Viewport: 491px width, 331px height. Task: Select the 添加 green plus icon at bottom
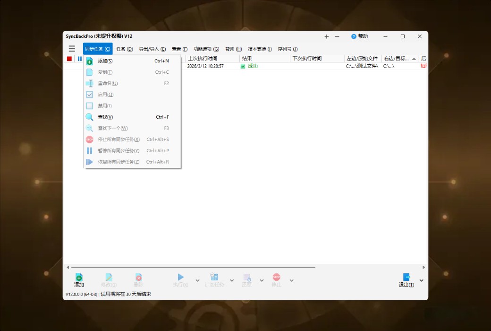(x=78, y=279)
